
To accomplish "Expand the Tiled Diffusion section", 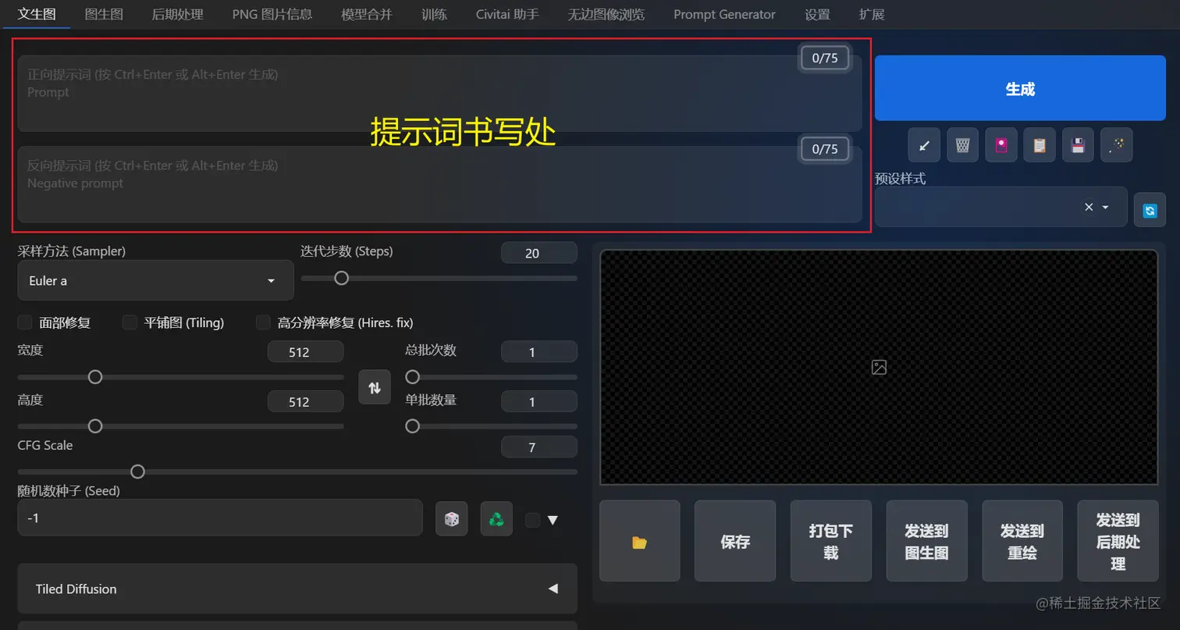I will pyautogui.click(x=297, y=589).
